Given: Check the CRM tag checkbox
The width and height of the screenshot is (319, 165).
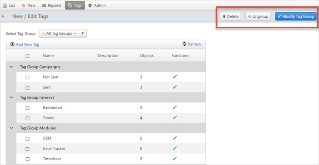Looking at the screenshot, I should coord(27,139).
